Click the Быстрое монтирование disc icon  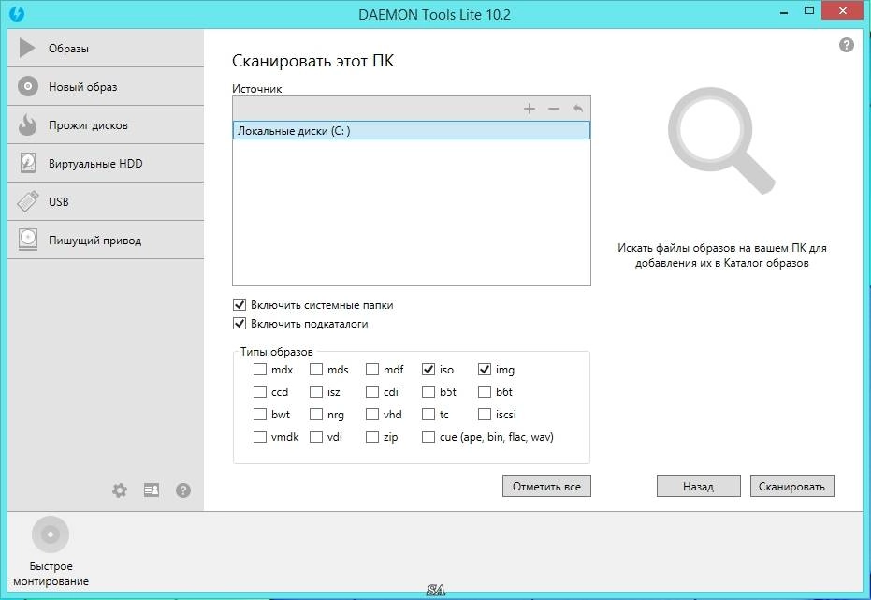pos(50,534)
